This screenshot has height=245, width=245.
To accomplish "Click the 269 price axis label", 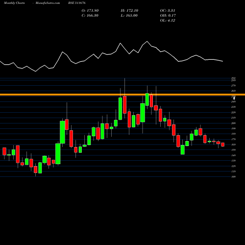I will pos(234,91).
